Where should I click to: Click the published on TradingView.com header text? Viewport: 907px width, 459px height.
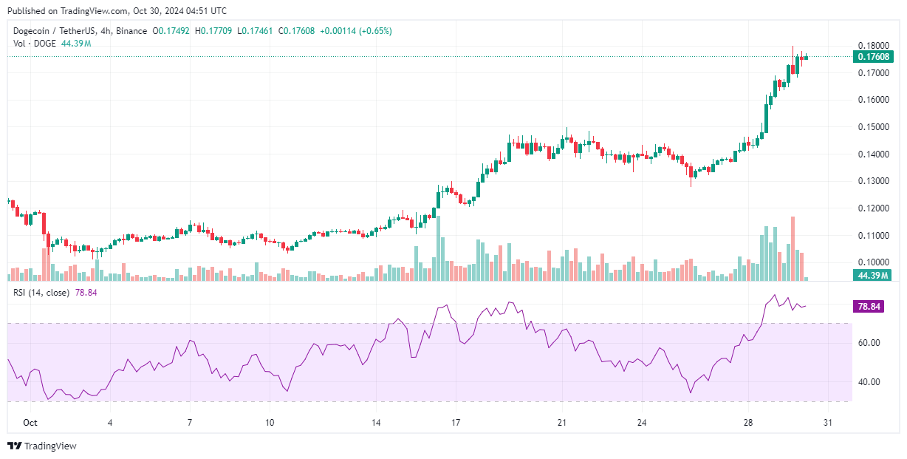115,11
